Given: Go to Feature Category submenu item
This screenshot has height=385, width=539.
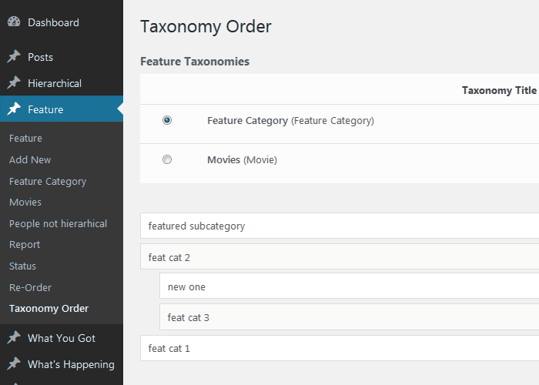Looking at the screenshot, I should [x=48, y=181].
